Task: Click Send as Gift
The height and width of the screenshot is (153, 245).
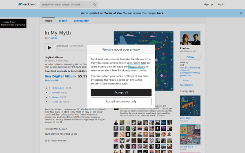Action: [x=52, y=80]
